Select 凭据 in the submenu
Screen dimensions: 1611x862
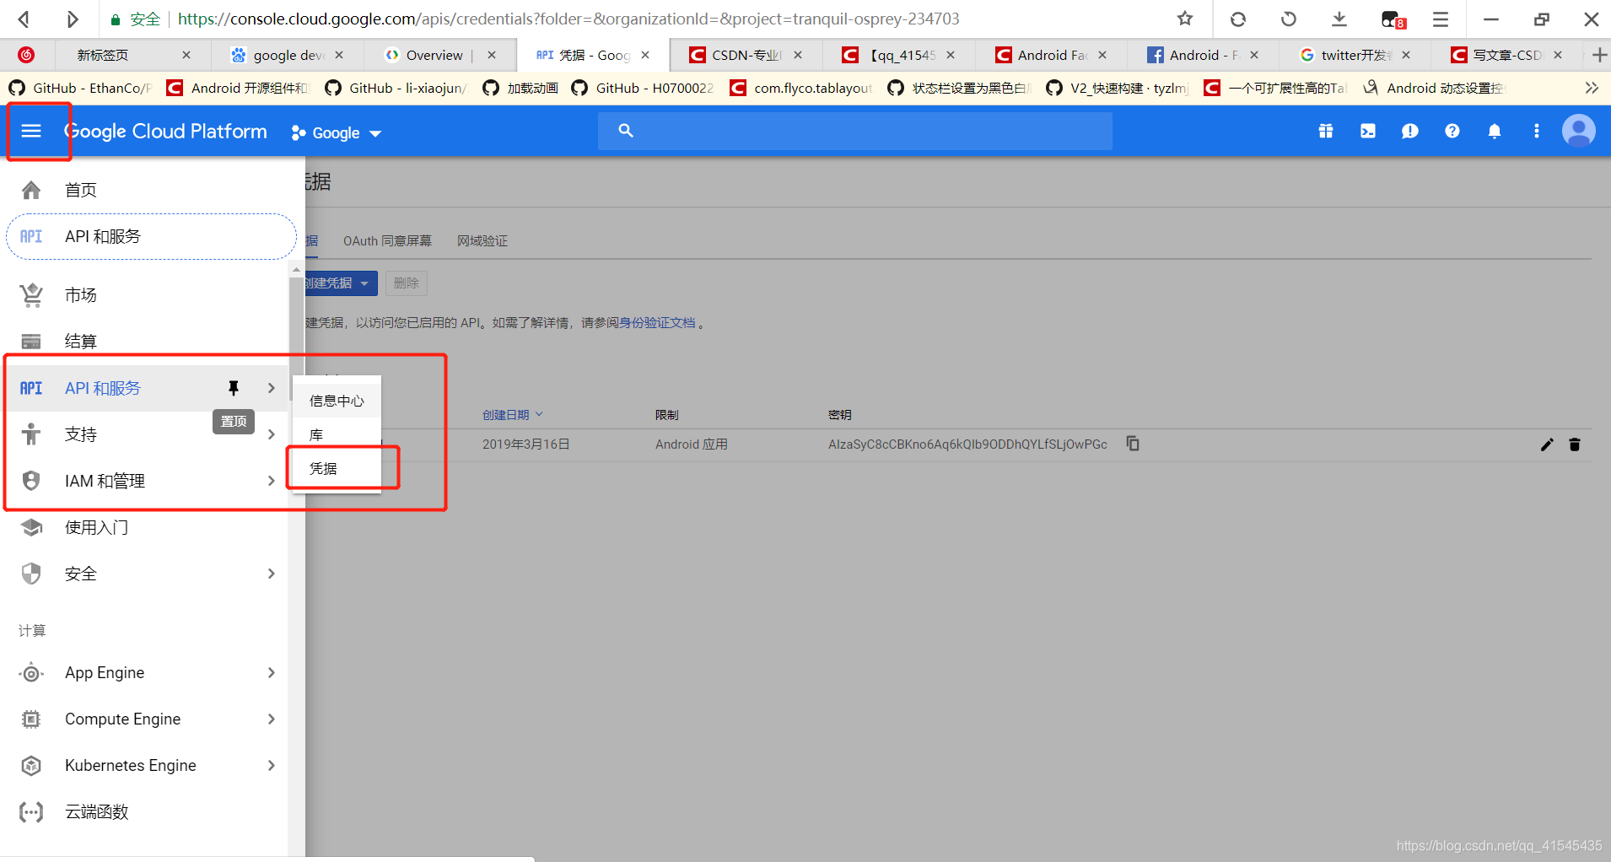[337, 468]
